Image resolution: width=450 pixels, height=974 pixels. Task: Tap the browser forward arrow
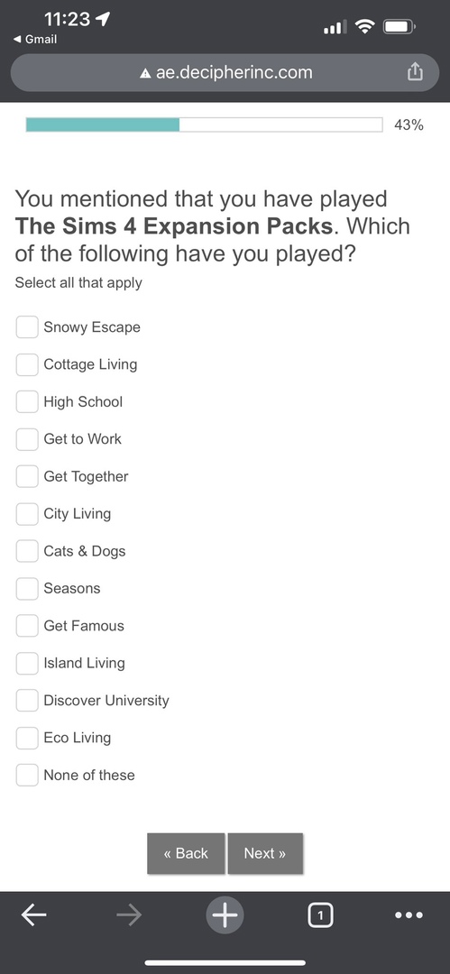(129, 915)
